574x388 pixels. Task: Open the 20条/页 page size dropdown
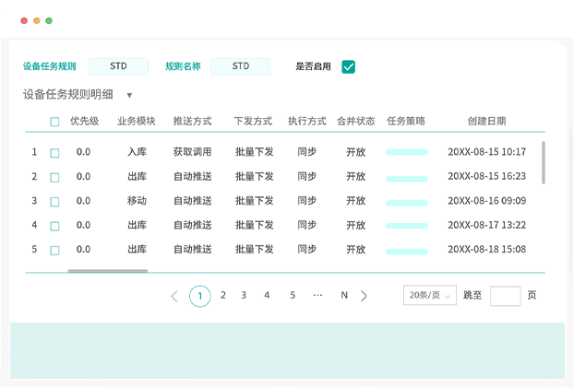click(x=430, y=295)
